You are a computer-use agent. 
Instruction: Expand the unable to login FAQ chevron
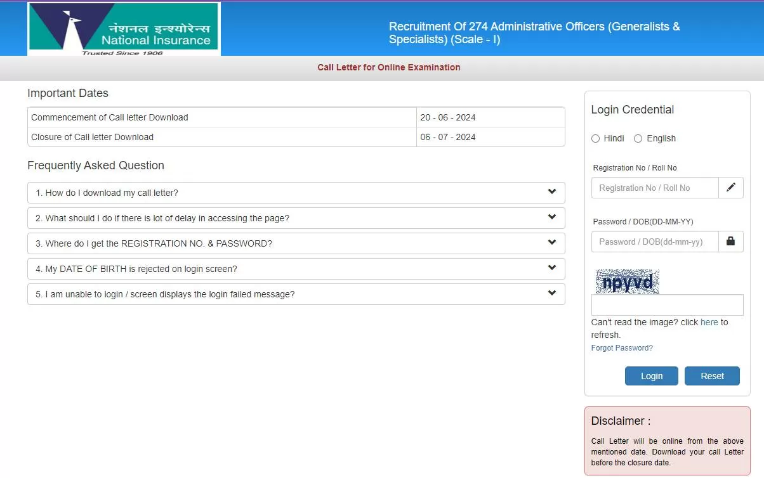[551, 294]
